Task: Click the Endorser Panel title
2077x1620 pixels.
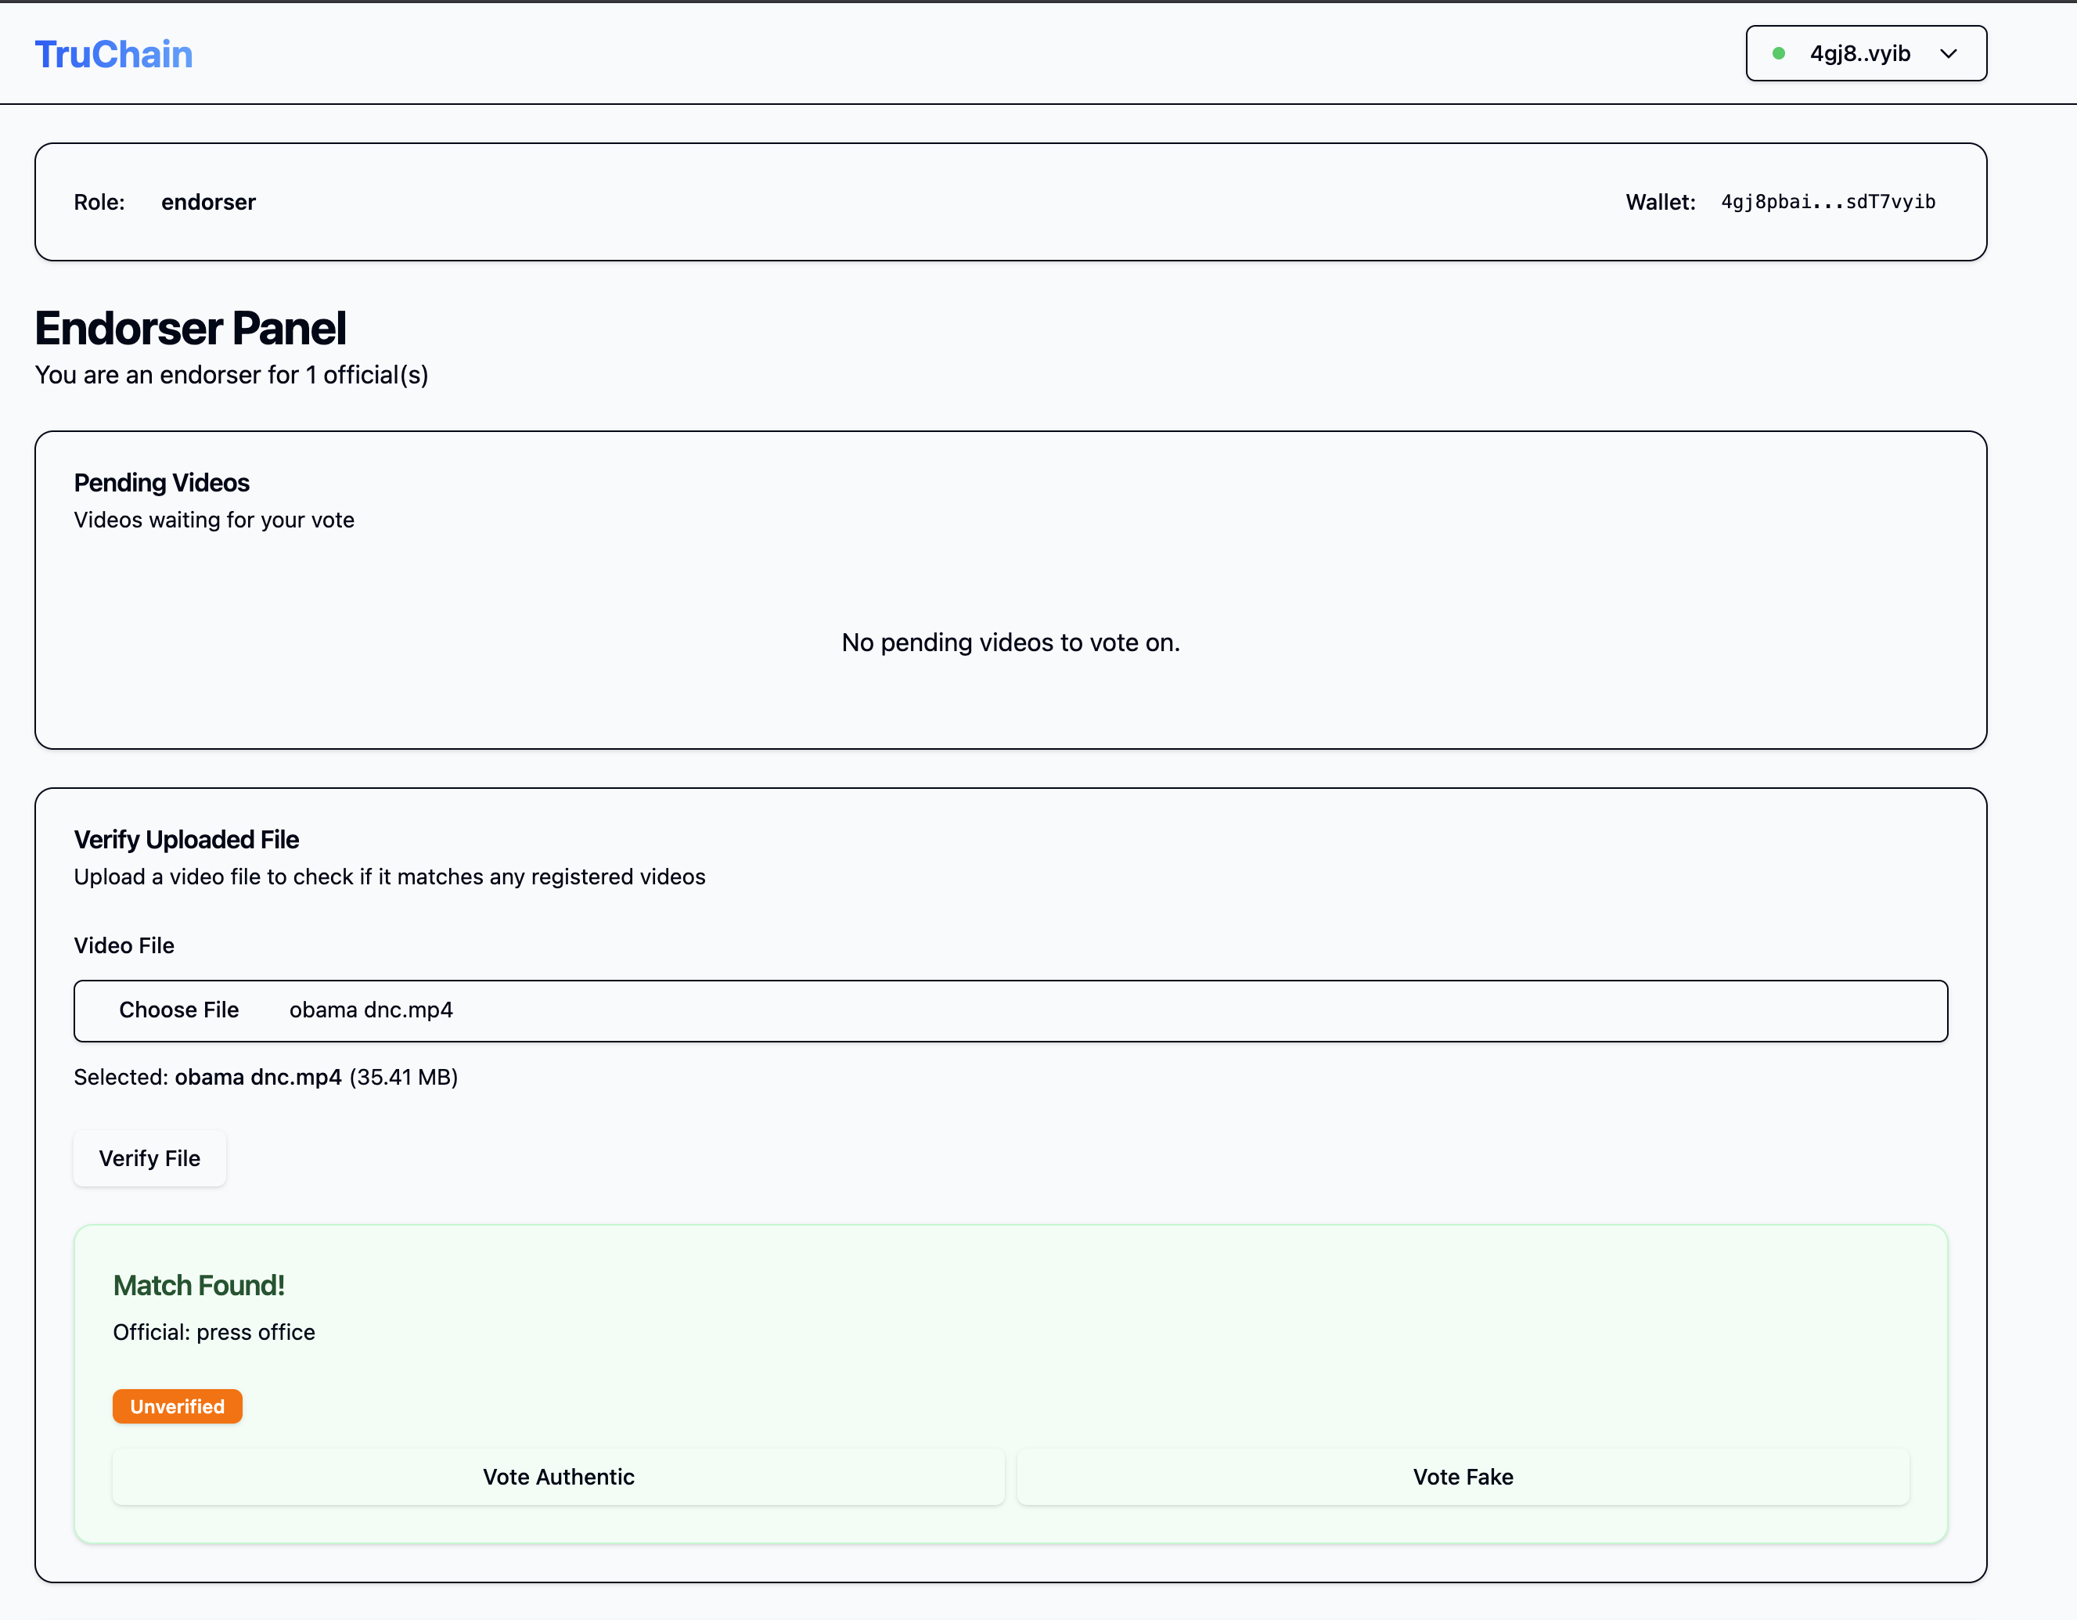Action: click(x=190, y=328)
